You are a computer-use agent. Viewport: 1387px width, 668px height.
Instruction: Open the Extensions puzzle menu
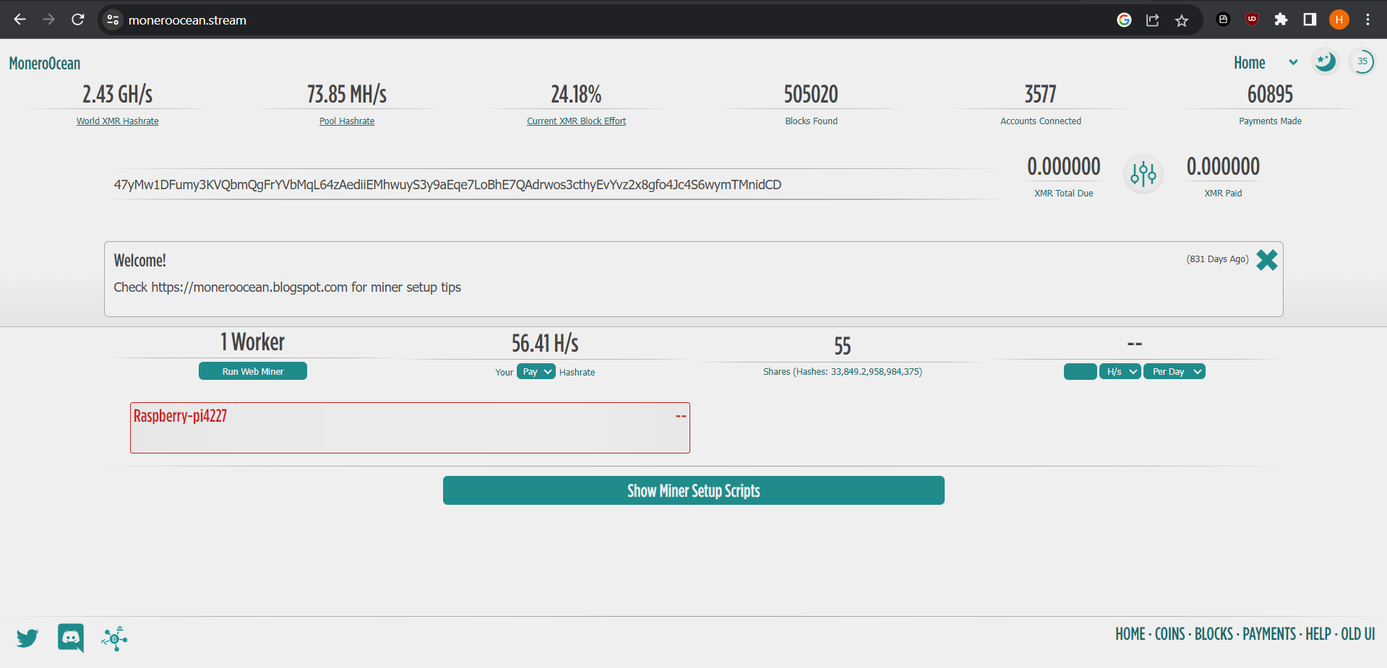(1281, 19)
